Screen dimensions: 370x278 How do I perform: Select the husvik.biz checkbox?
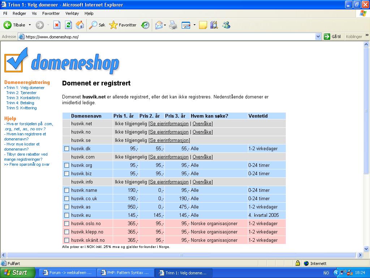click(x=67, y=173)
